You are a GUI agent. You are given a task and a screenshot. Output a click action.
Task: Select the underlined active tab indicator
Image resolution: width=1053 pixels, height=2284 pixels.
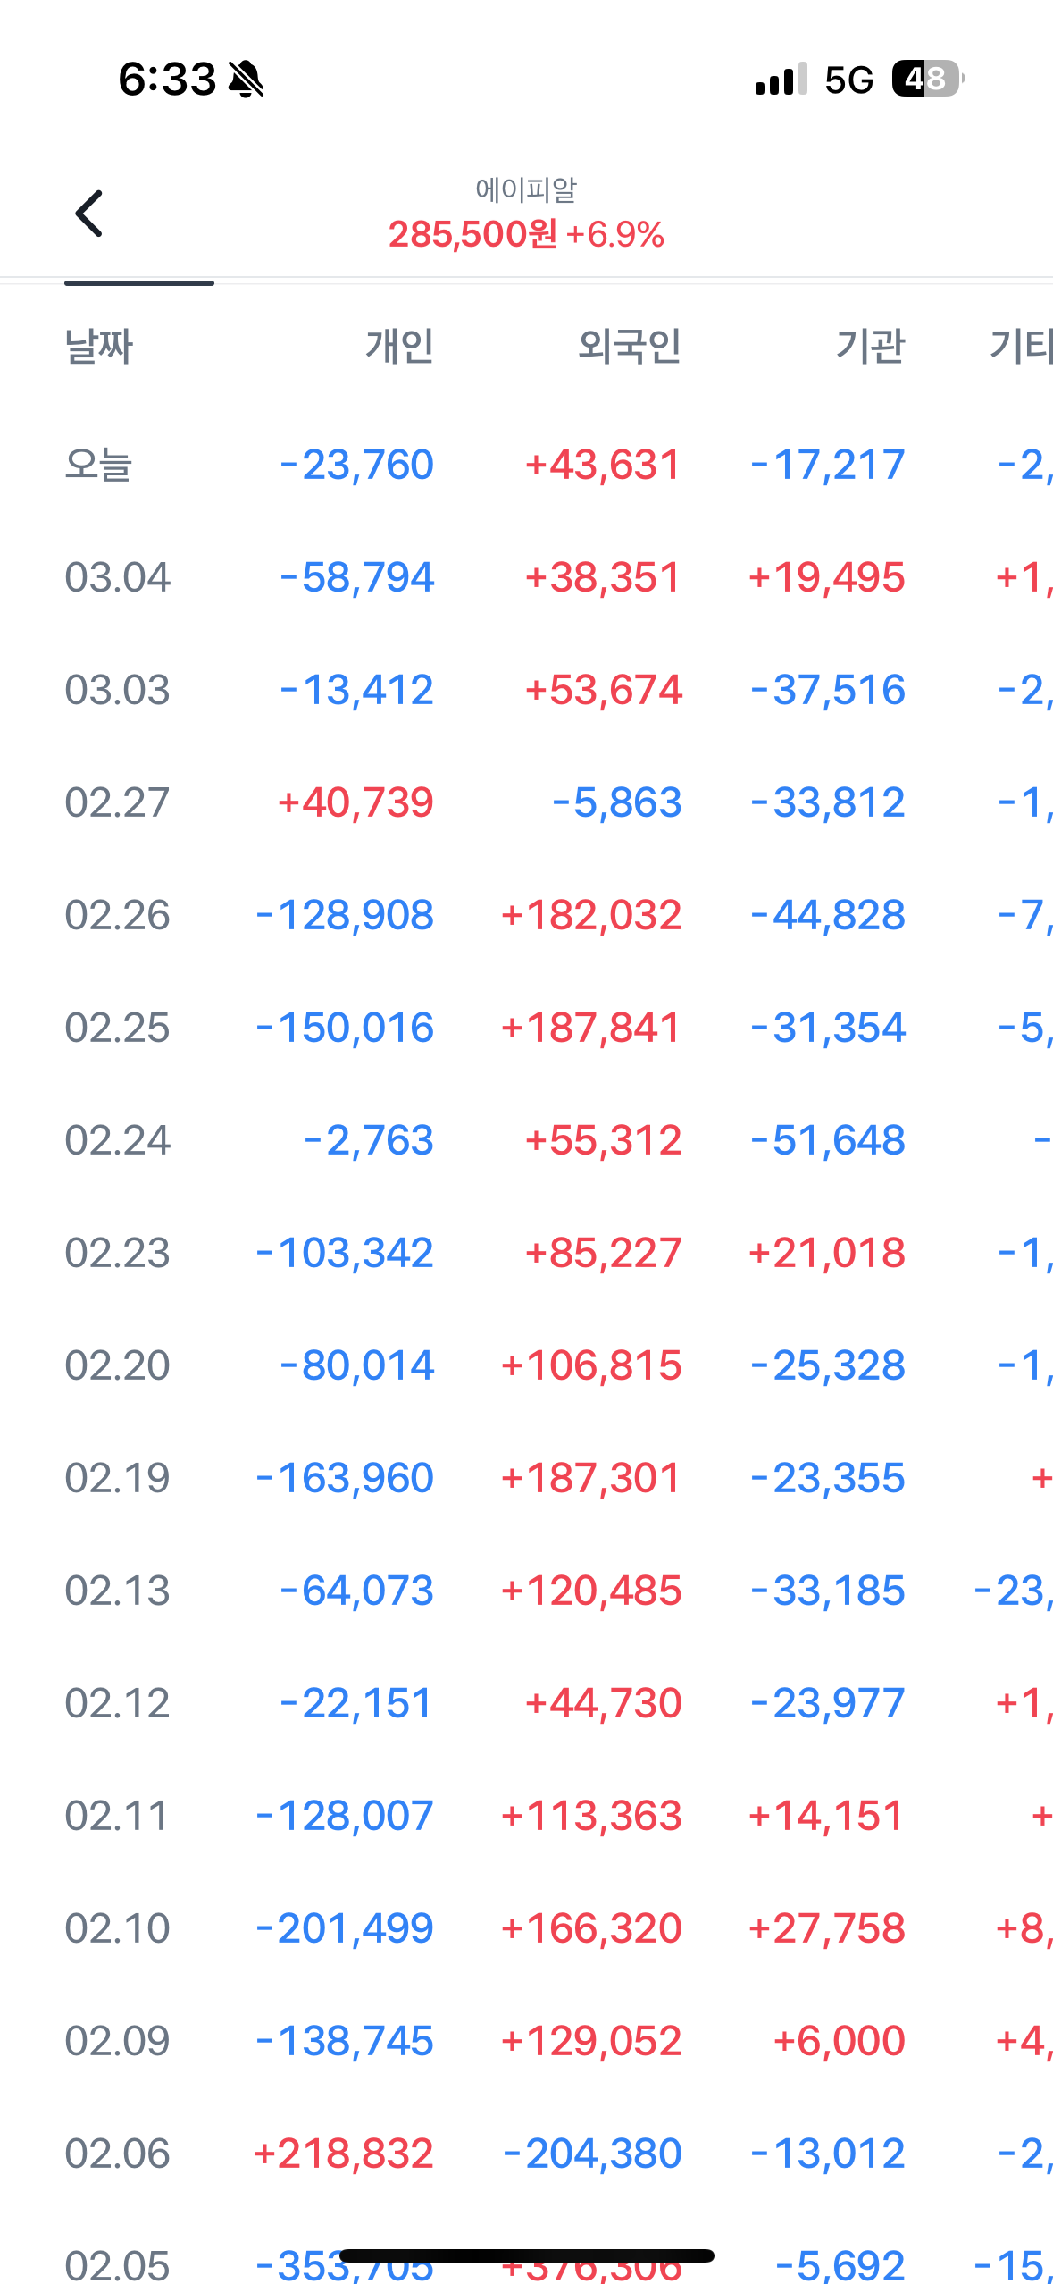point(139,282)
